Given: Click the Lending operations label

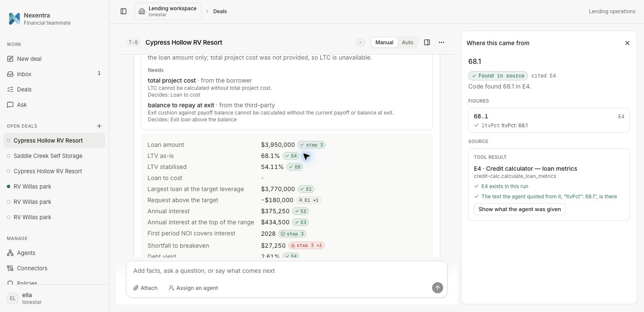Looking at the screenshot, I should coord(612,11).
